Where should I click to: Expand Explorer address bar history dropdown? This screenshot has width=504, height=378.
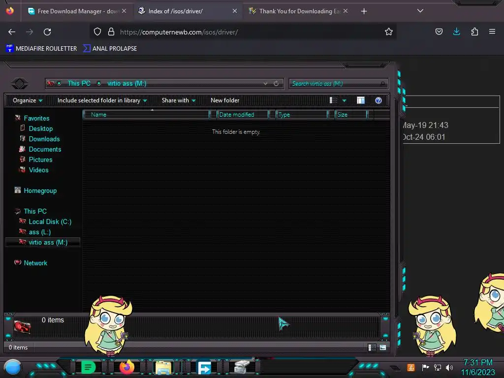[x=265, y=83]
